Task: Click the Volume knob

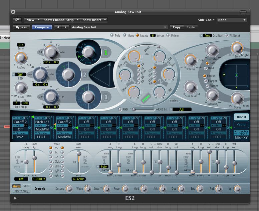Action: 191,60
